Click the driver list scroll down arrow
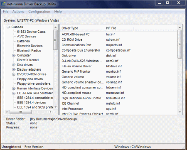 click(180, 112)
